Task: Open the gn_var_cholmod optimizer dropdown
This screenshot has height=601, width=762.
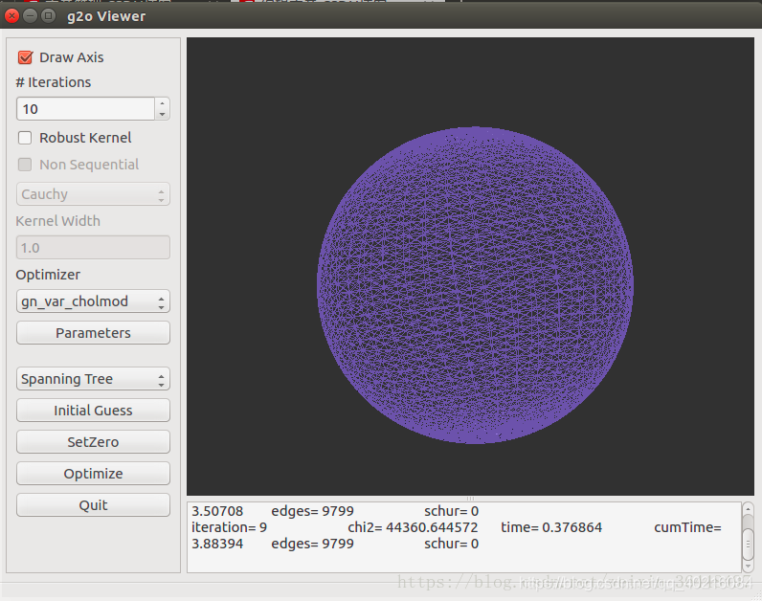Action: click(93, 301)
